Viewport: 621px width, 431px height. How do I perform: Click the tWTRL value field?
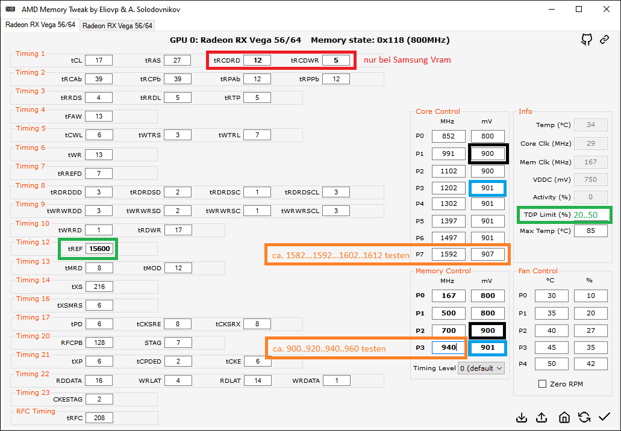tap(257, 135)
